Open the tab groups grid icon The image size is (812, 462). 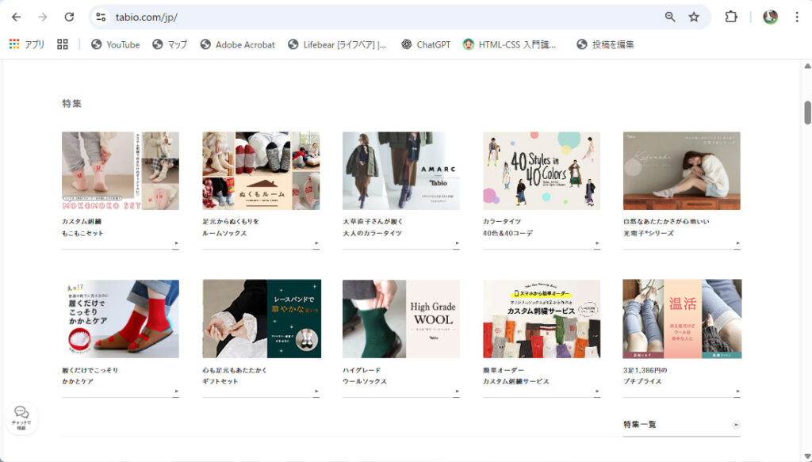pyautogui.click(x=63, y=44)
